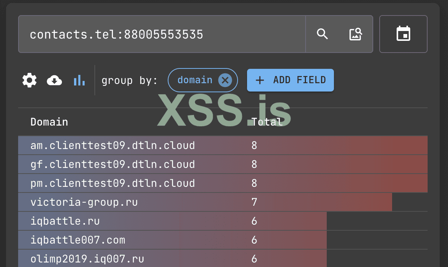The image size is (448, 267).
Task: Open the iqbattle.ru domain row
Action: coord(65,221)
